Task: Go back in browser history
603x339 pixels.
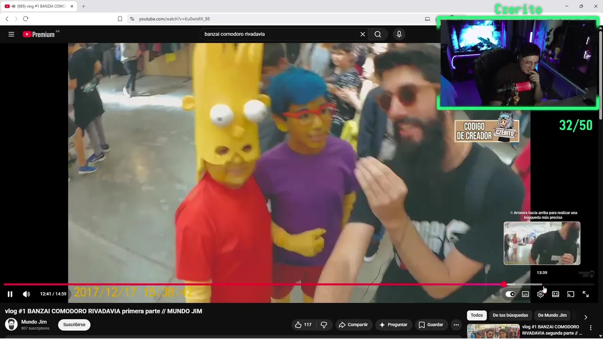Action: point(7,19)
